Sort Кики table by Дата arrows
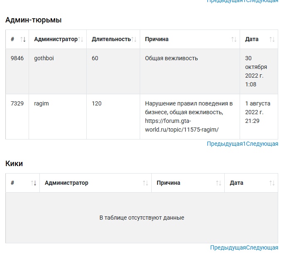The height and width of the screenshot is (262, 284). pos(272,183)
